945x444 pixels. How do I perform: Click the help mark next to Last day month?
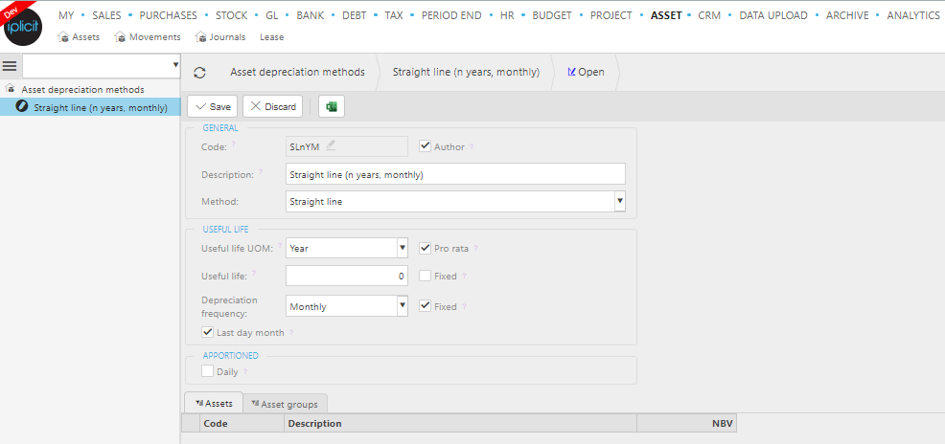[x=291, y=332]
